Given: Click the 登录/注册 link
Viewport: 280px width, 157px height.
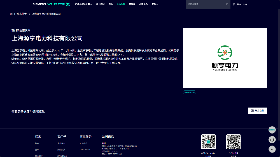Looking at the screenshot, I should click(x=242, y=4).
